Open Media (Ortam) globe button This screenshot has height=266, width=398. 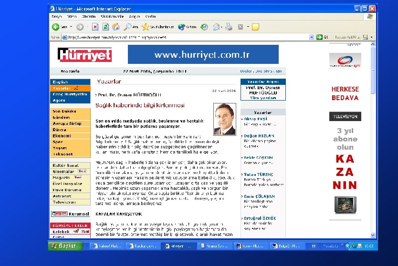188,27
